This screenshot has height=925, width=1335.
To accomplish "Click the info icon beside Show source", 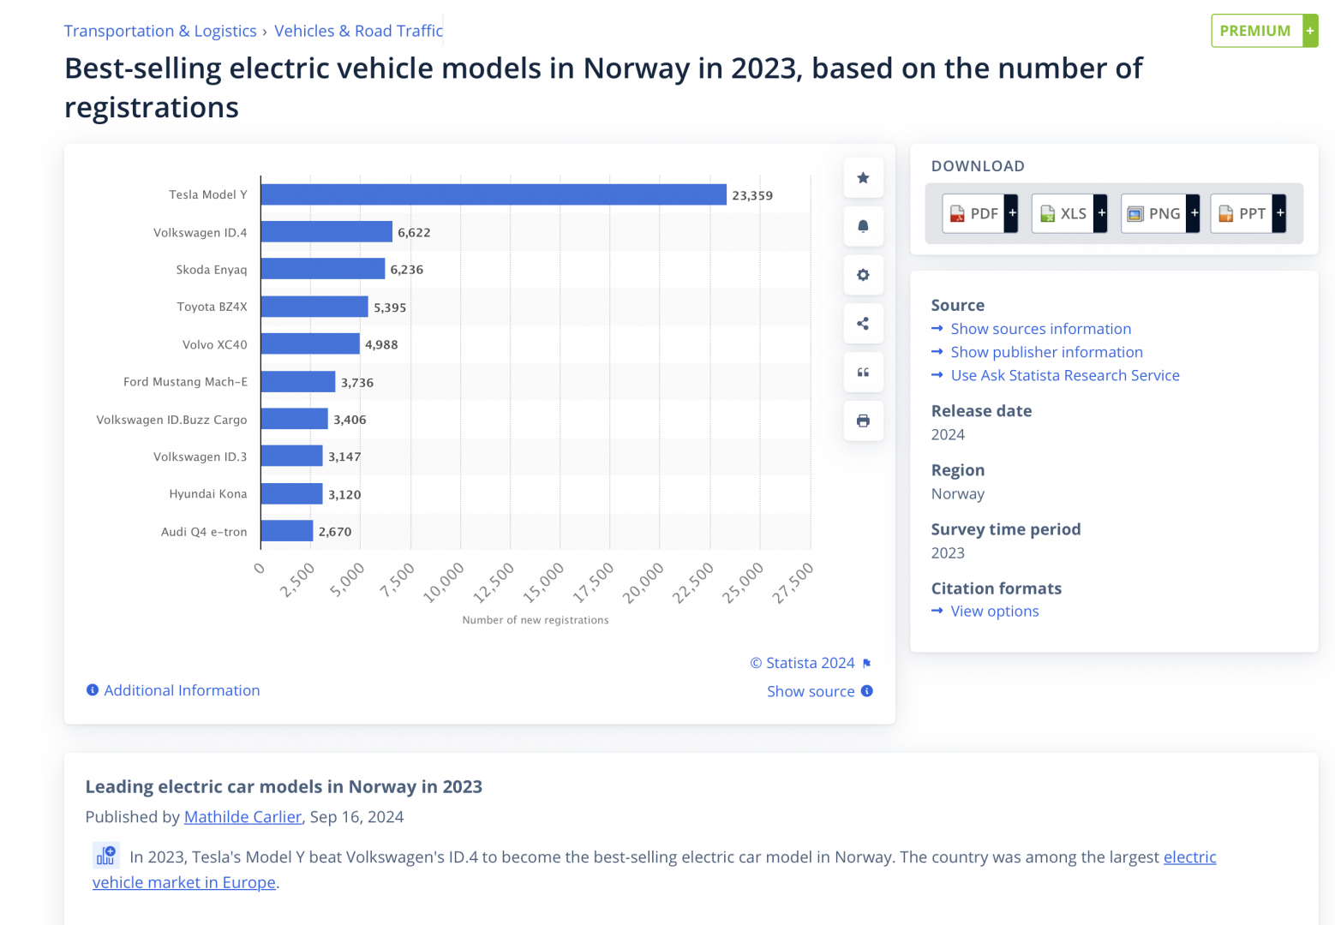I will click(x=867, y=691).
